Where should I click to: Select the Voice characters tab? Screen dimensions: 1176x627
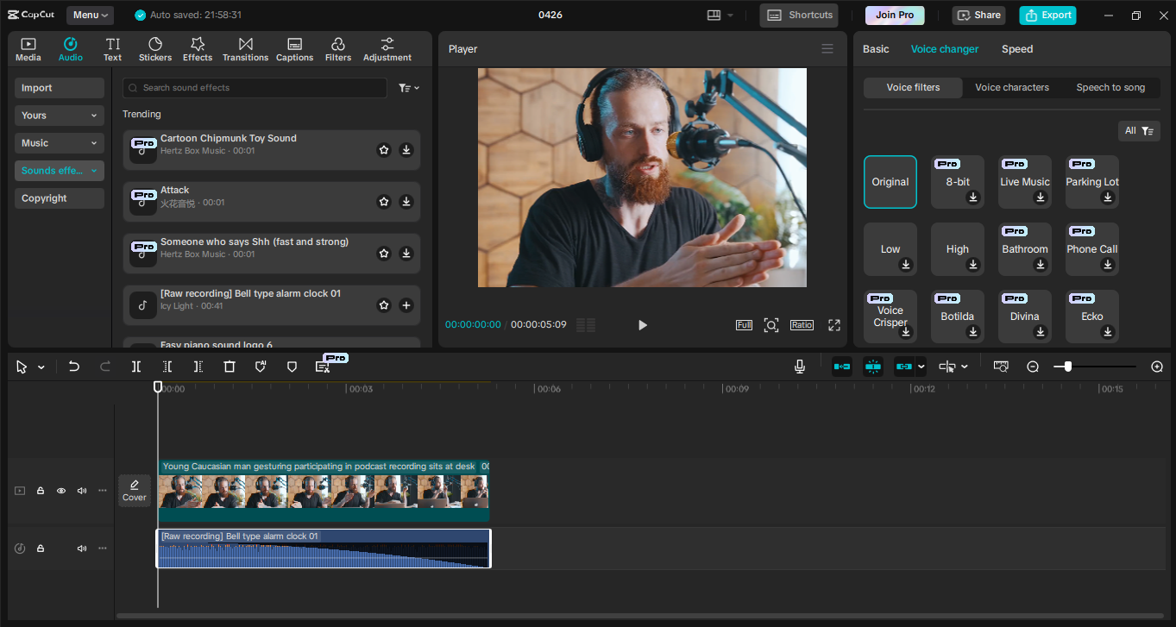coord(1011,87)
